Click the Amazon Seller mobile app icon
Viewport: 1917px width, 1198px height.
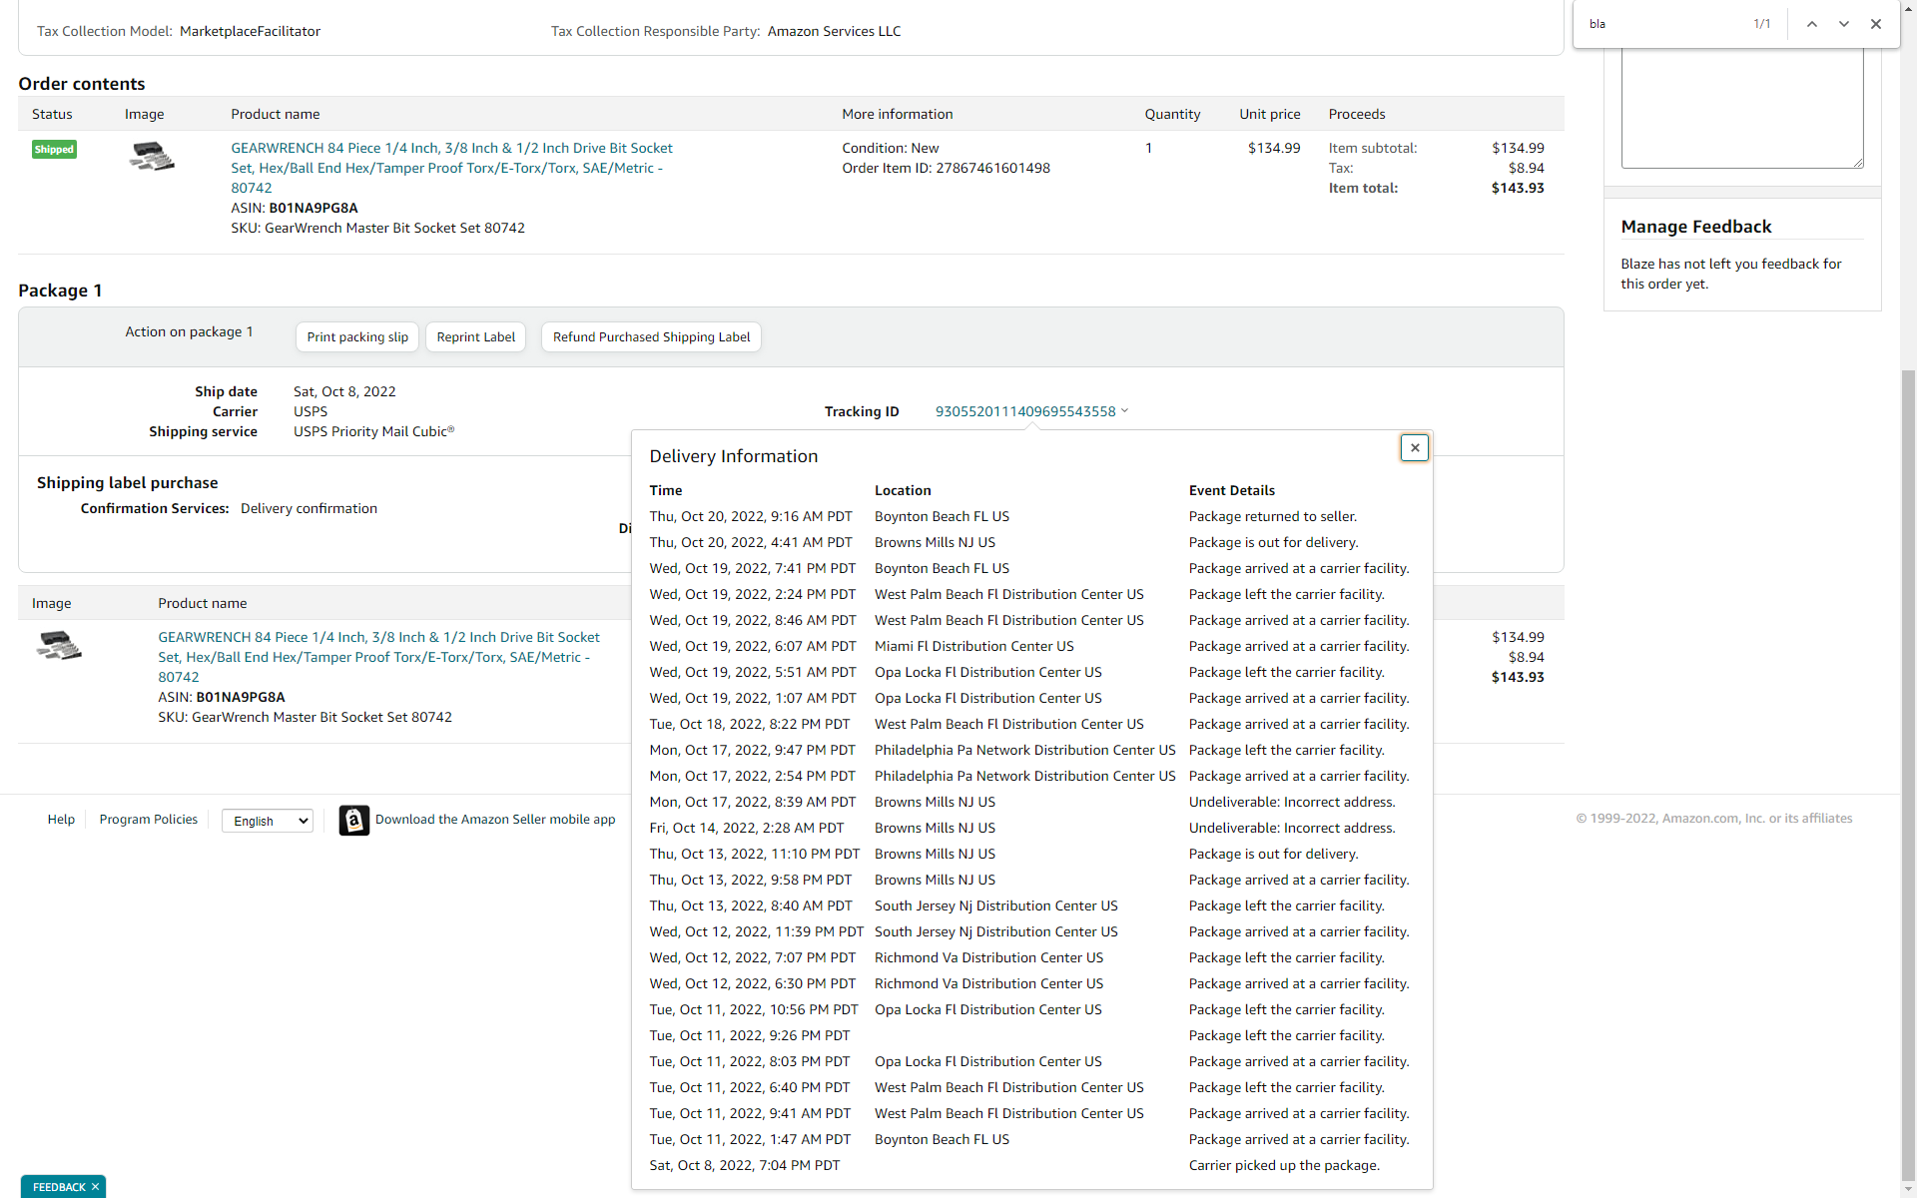(x=353, y=820)
